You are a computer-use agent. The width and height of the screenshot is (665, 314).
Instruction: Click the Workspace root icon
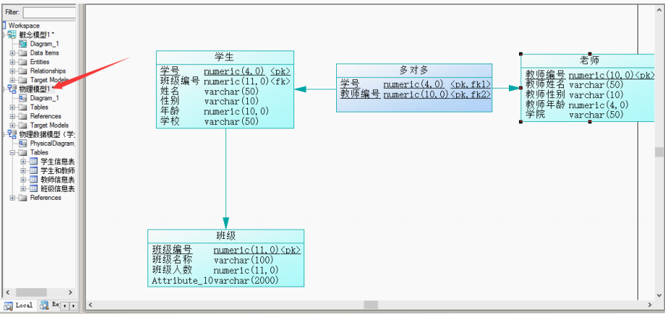click(4, 26)
